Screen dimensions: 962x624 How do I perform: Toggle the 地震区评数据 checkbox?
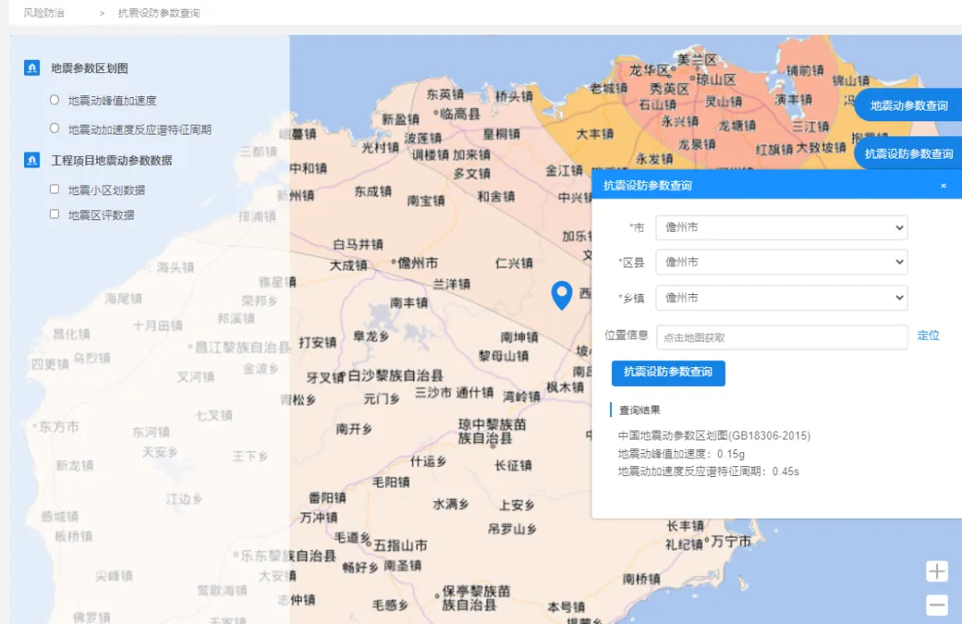(54, 215)
